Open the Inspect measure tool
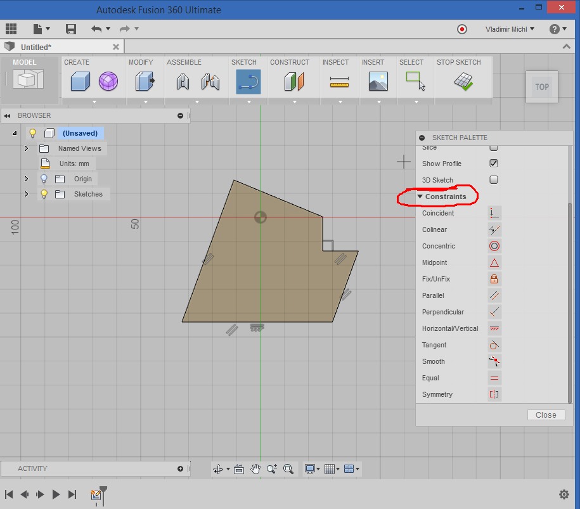 [x=339, y=82]
